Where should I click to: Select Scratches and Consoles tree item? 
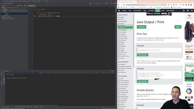pyautogui.click(x=8, y=18)
